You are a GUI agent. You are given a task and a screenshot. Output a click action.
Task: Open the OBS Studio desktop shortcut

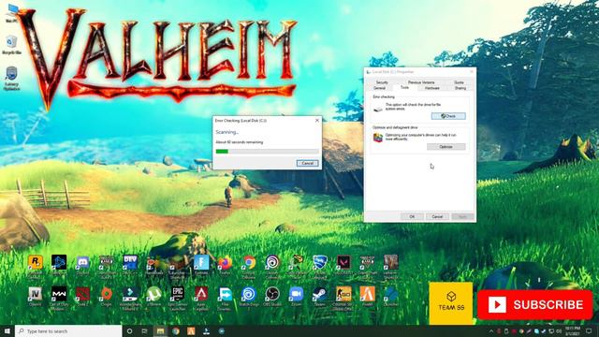click(272, 297)
